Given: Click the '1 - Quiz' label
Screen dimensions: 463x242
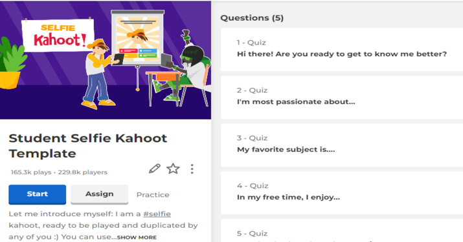Looking at the screenshot, I should [251, 43].
